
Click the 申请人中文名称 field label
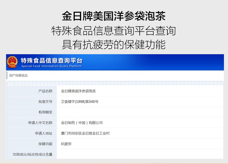40,123
